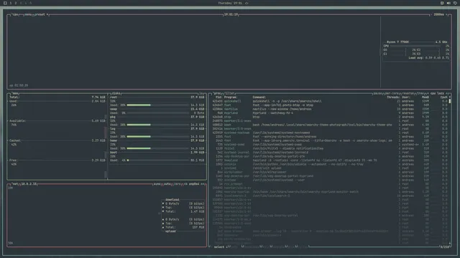460x258 pixels.
Task: Toggle tree view for processes
Action: [x=420, y=93]
